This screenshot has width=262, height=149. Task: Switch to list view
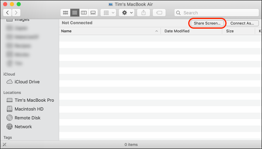click(75, 13)
